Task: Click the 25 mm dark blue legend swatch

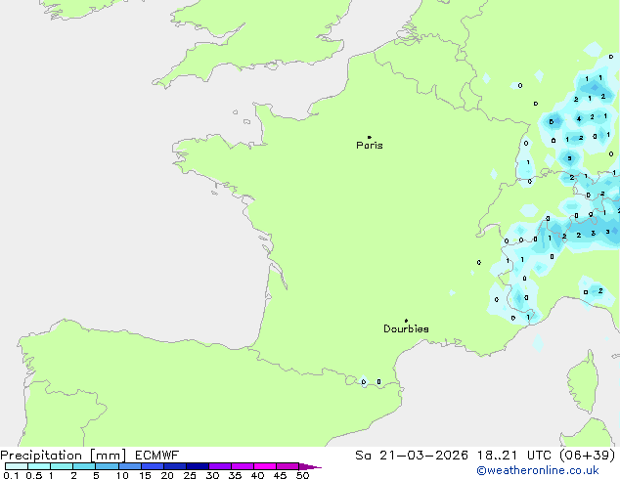Action: [197, 466]
